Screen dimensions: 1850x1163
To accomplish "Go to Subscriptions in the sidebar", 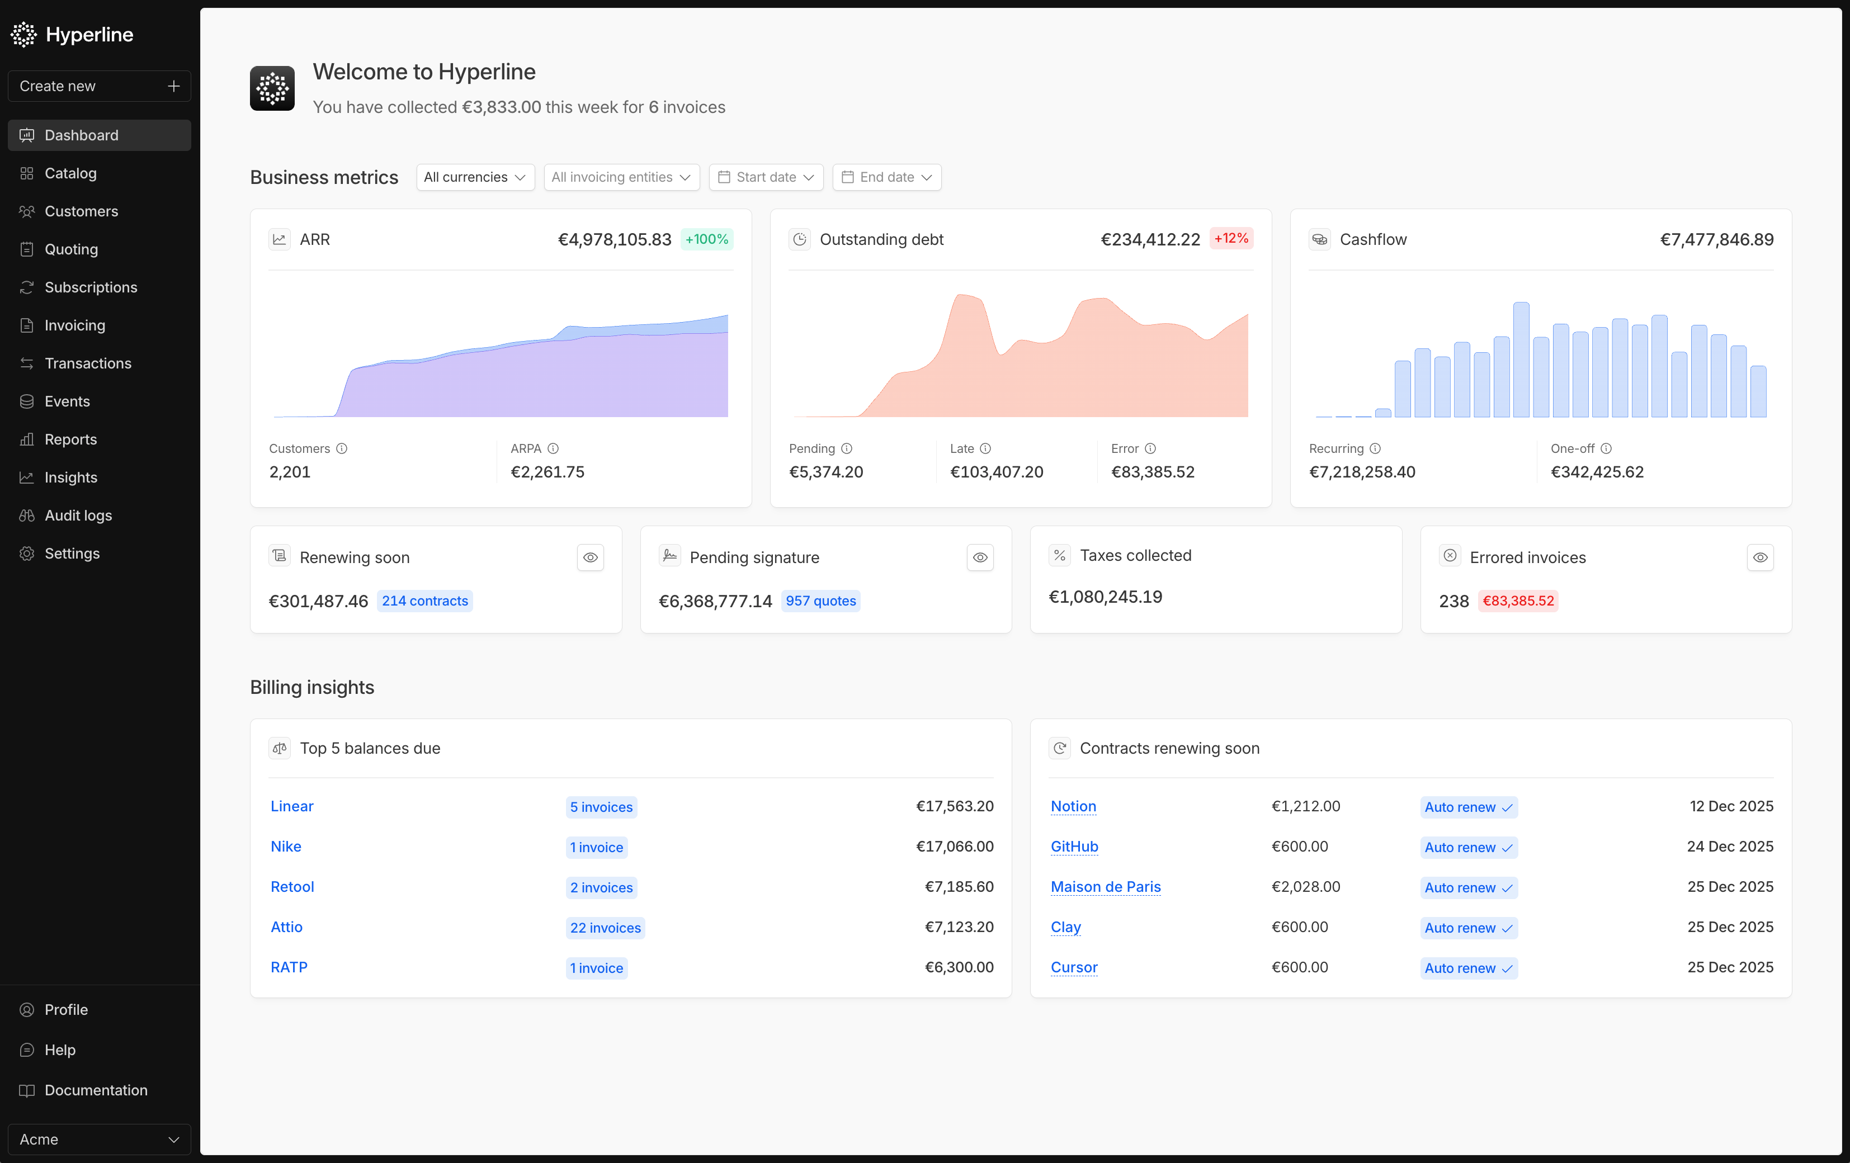I will [x=91, y=287].
